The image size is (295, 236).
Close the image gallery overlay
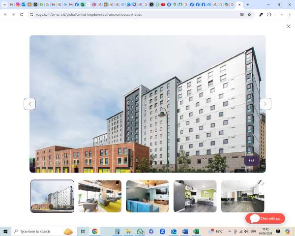pyautogui.click(x=288, y=27)
